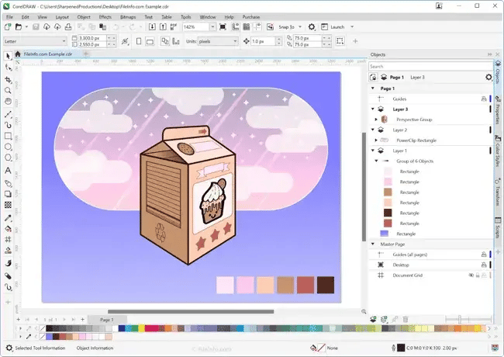The image size is (504, 357).
Task: Pick the Text tool
Action: pos(8,170)
